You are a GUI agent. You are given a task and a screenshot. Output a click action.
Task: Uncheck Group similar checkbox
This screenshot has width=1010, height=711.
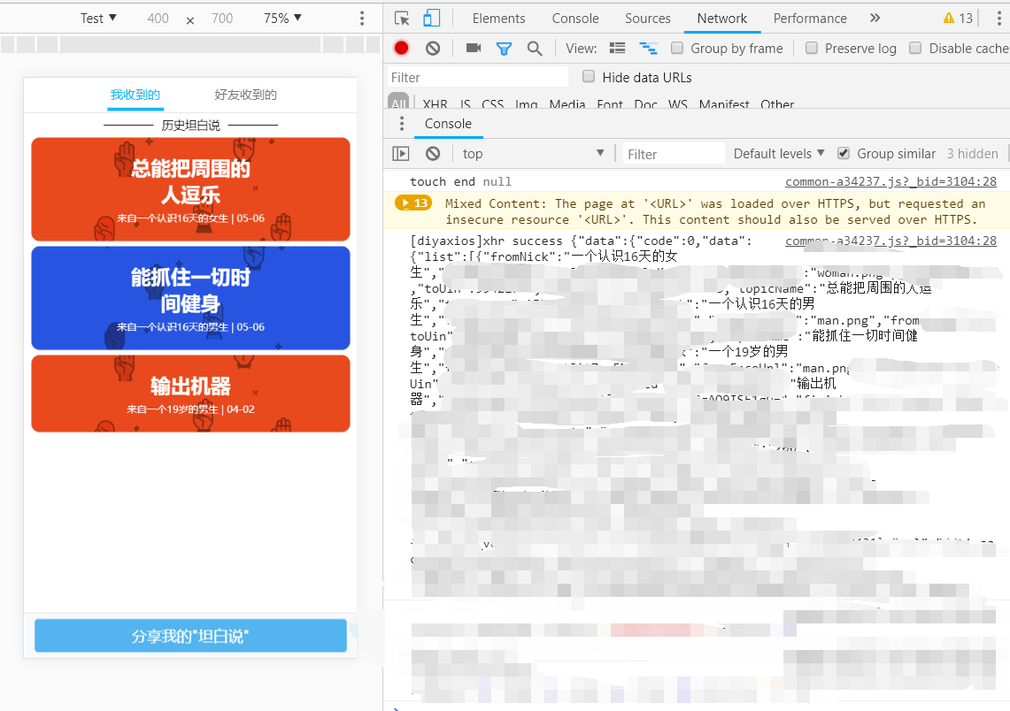click(x=844, y=153)
